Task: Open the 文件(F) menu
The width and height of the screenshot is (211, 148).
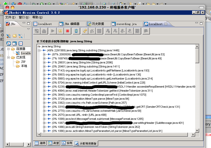Action: click(x=10, y=17)
